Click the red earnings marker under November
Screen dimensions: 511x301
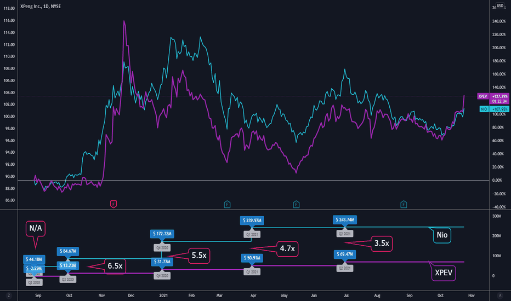[113, 204]
